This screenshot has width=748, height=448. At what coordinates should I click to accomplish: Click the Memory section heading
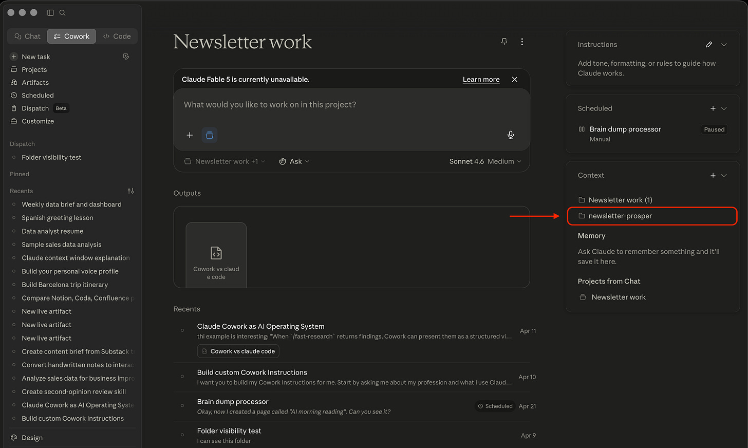pyautogui.click(x=591, y=236)
